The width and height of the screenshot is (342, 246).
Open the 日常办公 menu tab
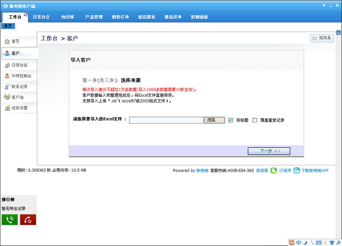(x=41, y=17)
